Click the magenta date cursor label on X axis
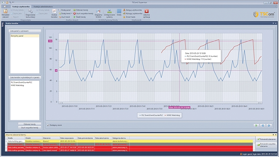Viewport: 279px width, 157px height. click(179, 107)
